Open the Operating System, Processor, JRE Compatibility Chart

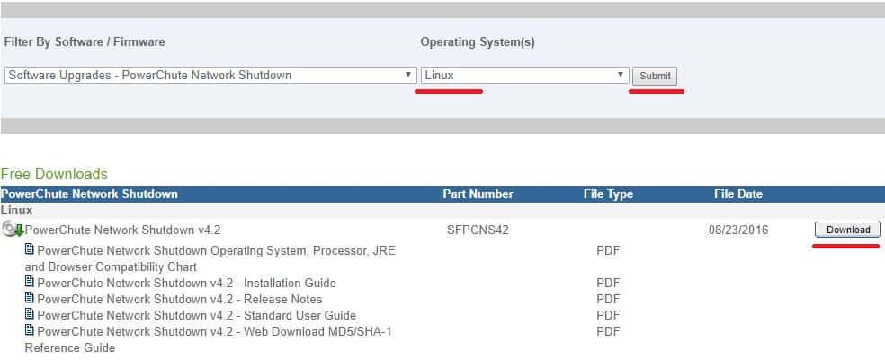pos(210,258)
